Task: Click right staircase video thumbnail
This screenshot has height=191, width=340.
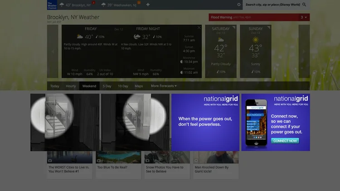Action: point(135,122)
